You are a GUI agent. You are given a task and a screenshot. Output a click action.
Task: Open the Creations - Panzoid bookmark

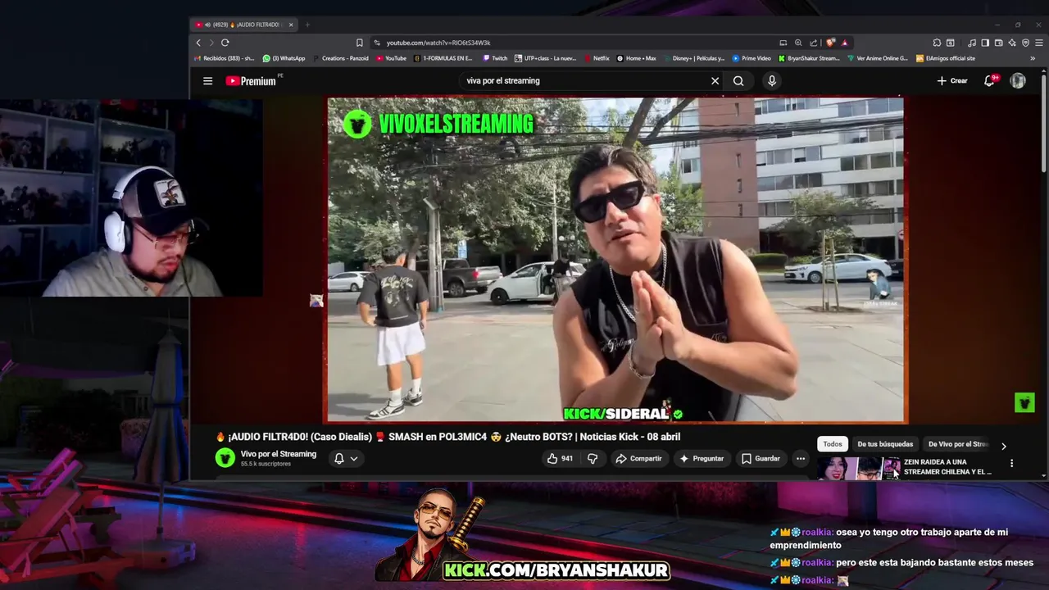tap(340, 58)
